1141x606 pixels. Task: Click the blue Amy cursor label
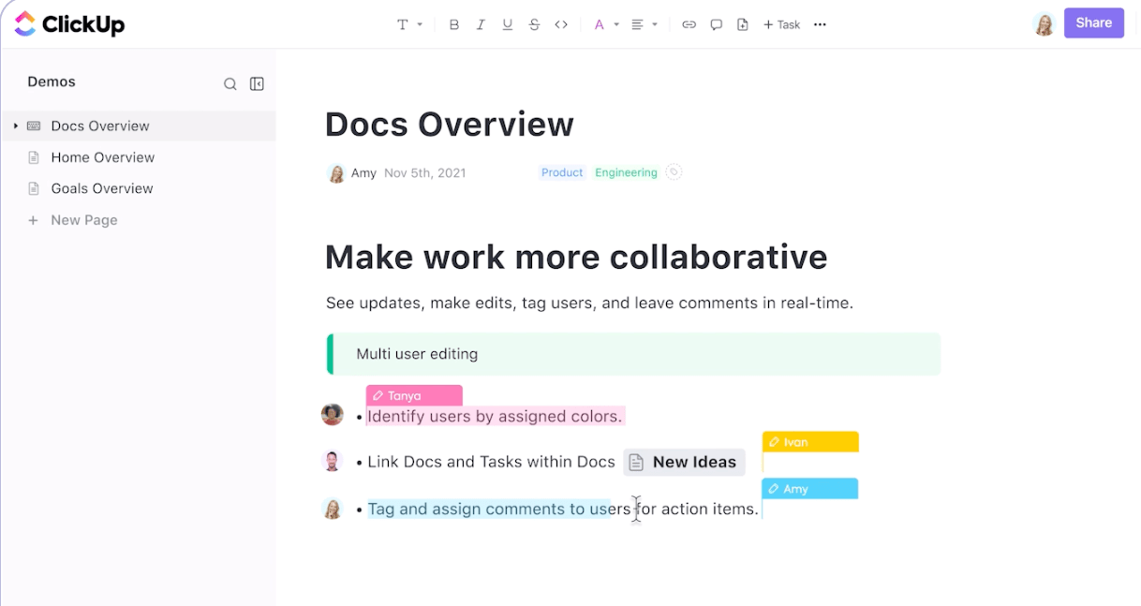pos(810,489)
